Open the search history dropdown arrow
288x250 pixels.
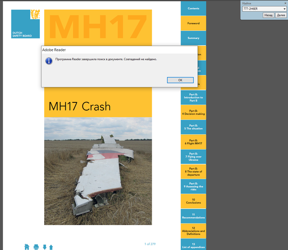tap(284, 9)
